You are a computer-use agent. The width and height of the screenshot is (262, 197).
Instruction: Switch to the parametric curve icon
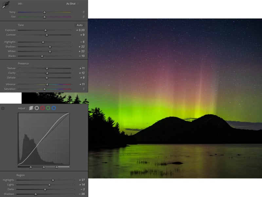click(31, 108)
